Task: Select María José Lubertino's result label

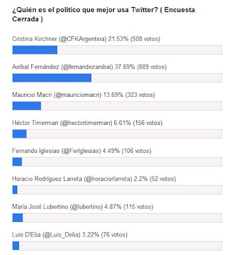Action: click(83, 207)
